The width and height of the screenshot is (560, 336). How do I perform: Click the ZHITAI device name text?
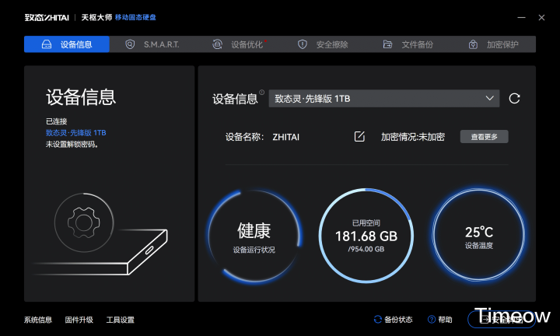pyautogui.click(x=285, y=137)
